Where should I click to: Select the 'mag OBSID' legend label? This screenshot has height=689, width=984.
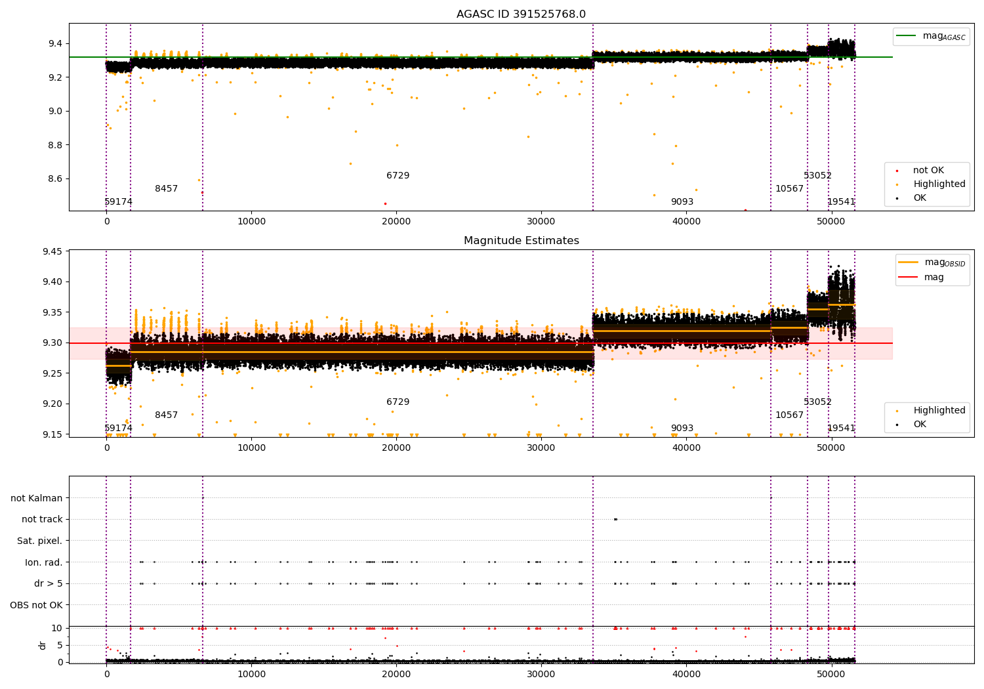(945, 262)
